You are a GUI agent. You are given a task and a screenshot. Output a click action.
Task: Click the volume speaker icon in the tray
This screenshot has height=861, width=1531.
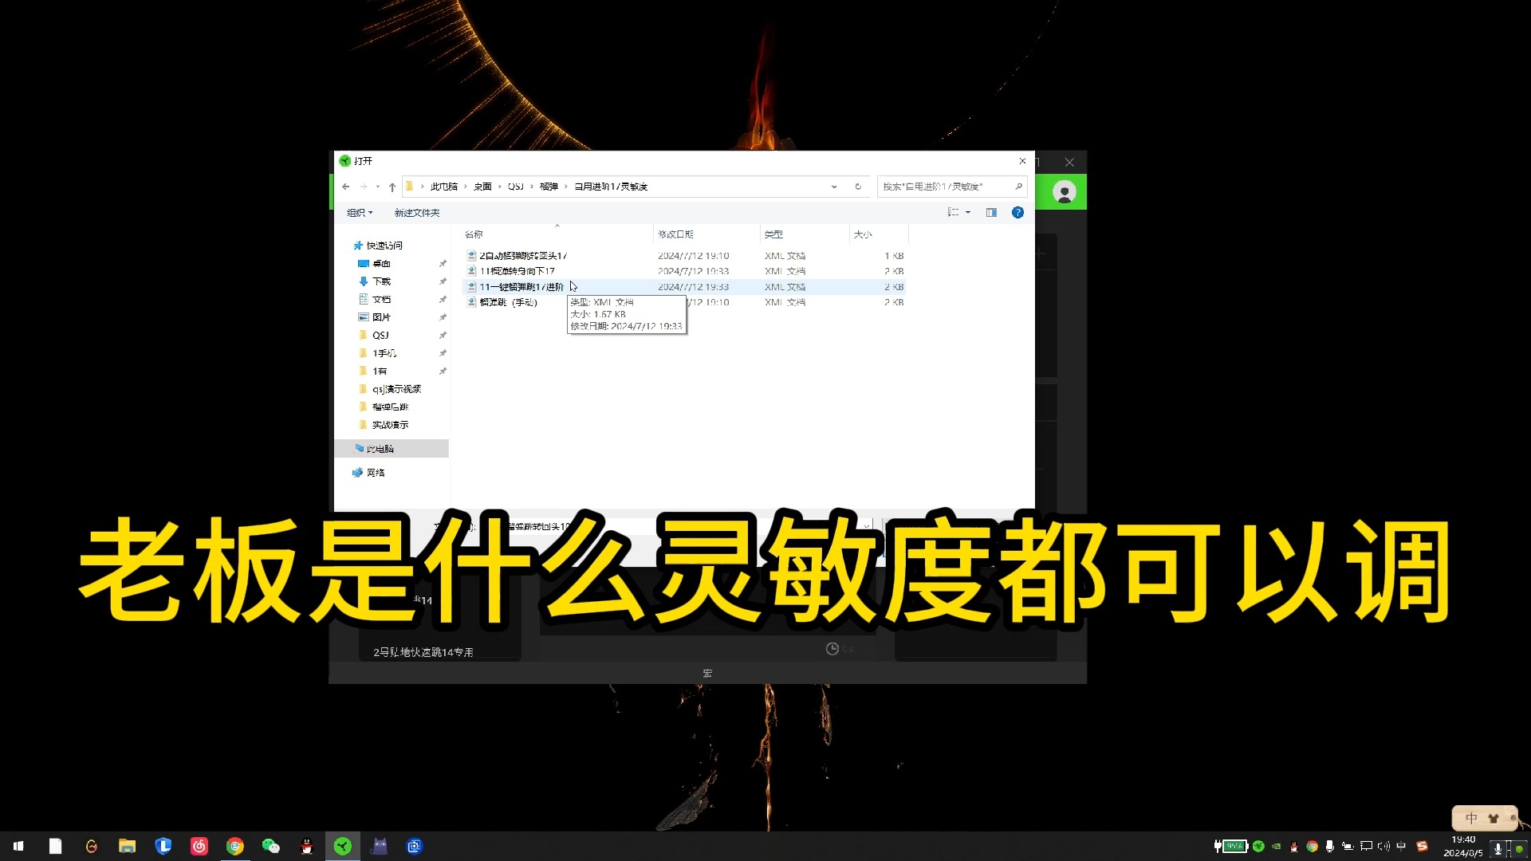[1383, 846]
